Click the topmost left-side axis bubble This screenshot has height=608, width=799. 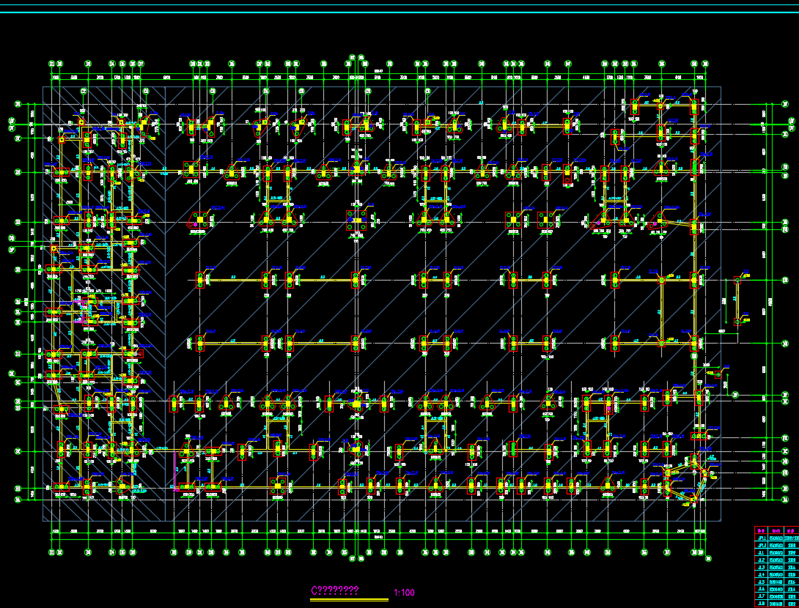19,104
